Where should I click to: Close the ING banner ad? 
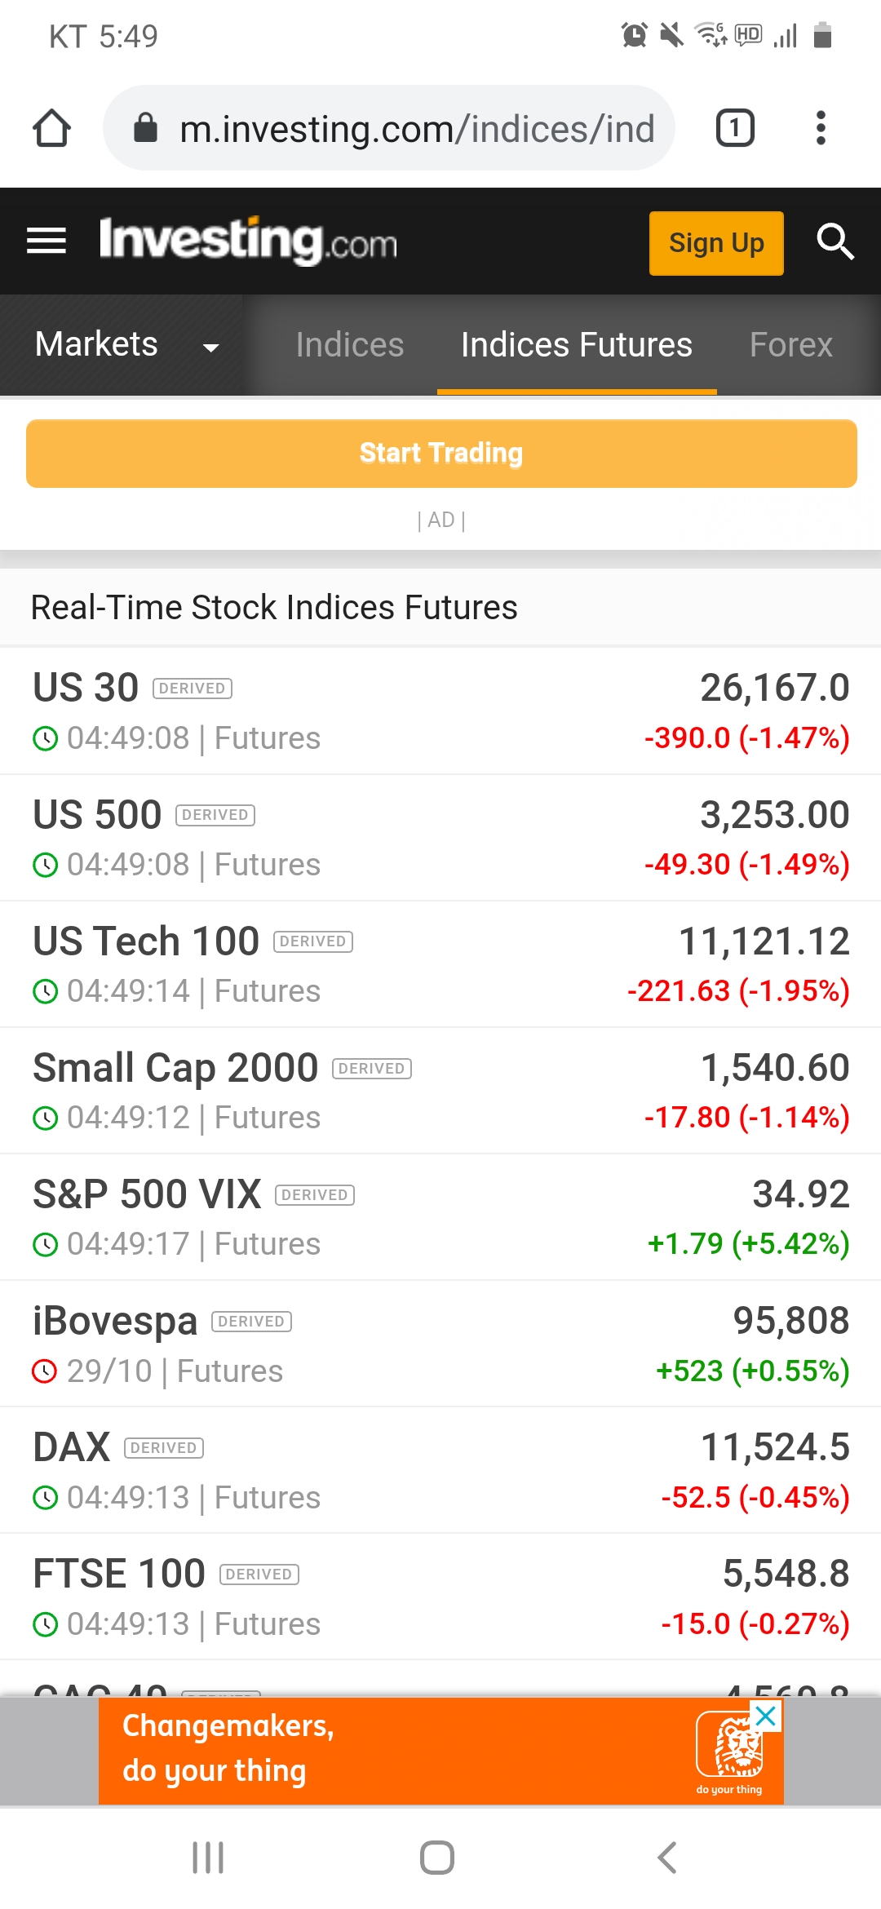pyautogui.click(x=766, y=1716)
